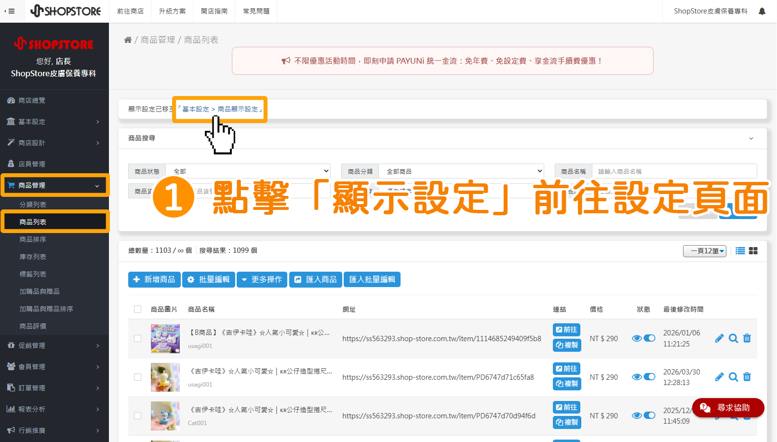This screenshot has height=442, width=777.
Task: Click the 新增商品 button
Action: click(x=154, y=279)
